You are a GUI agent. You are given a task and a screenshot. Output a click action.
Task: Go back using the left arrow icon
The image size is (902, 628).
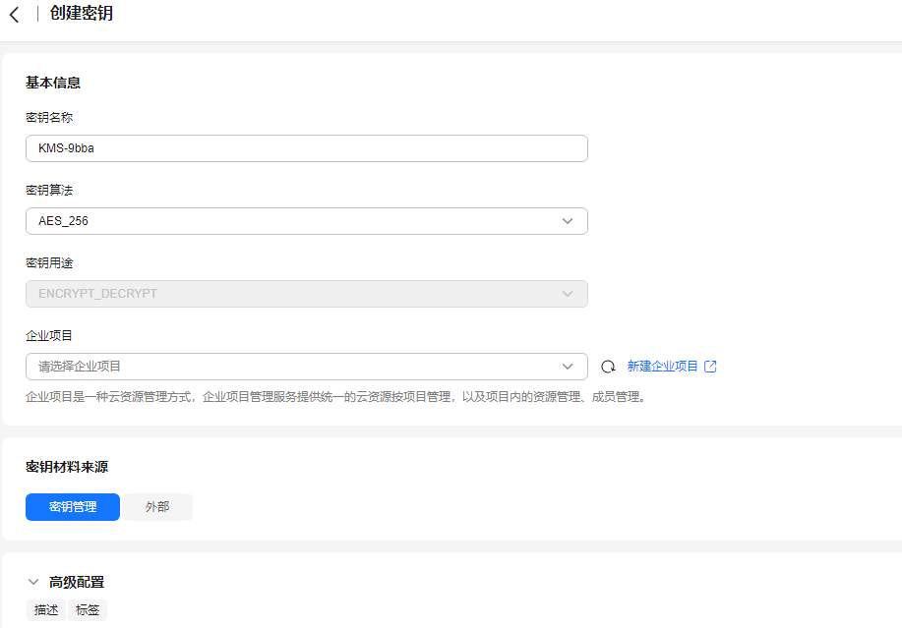(15, 15)
